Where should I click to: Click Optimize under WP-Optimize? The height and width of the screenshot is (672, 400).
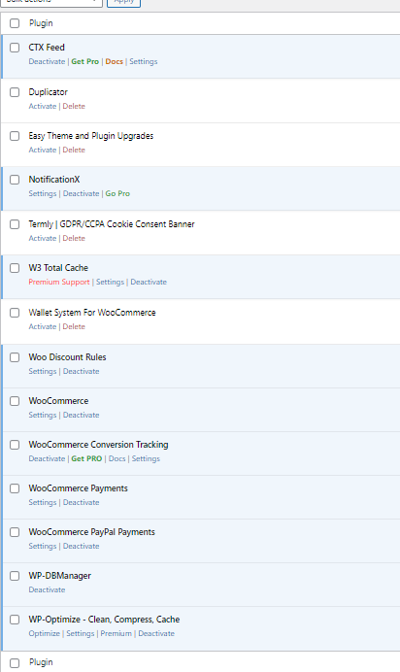[44, 633]
